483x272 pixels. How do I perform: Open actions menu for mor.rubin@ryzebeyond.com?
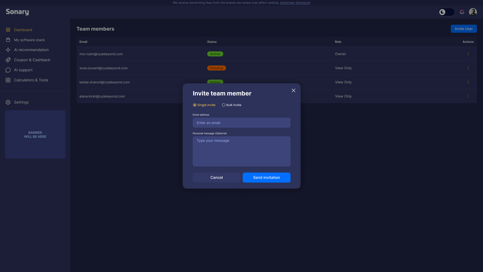pos(468,54)
